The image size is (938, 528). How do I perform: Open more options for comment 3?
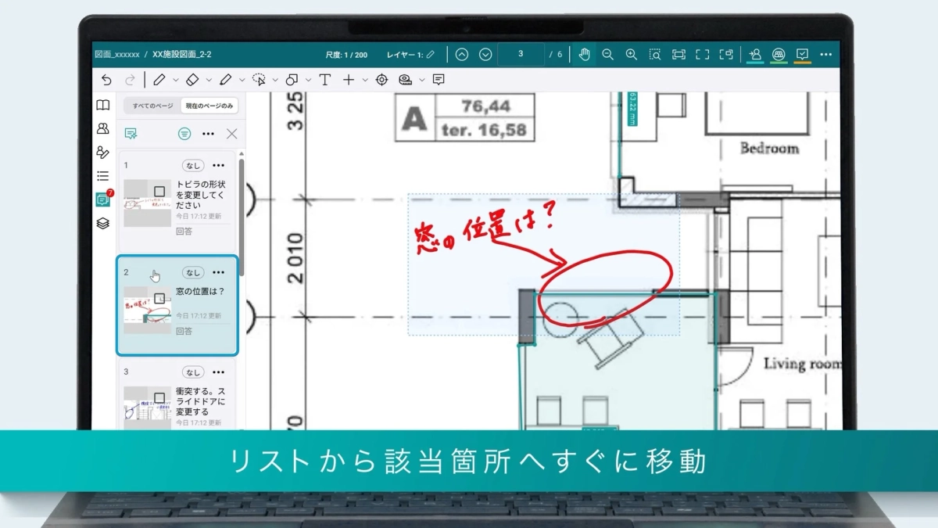pos(219,372)
